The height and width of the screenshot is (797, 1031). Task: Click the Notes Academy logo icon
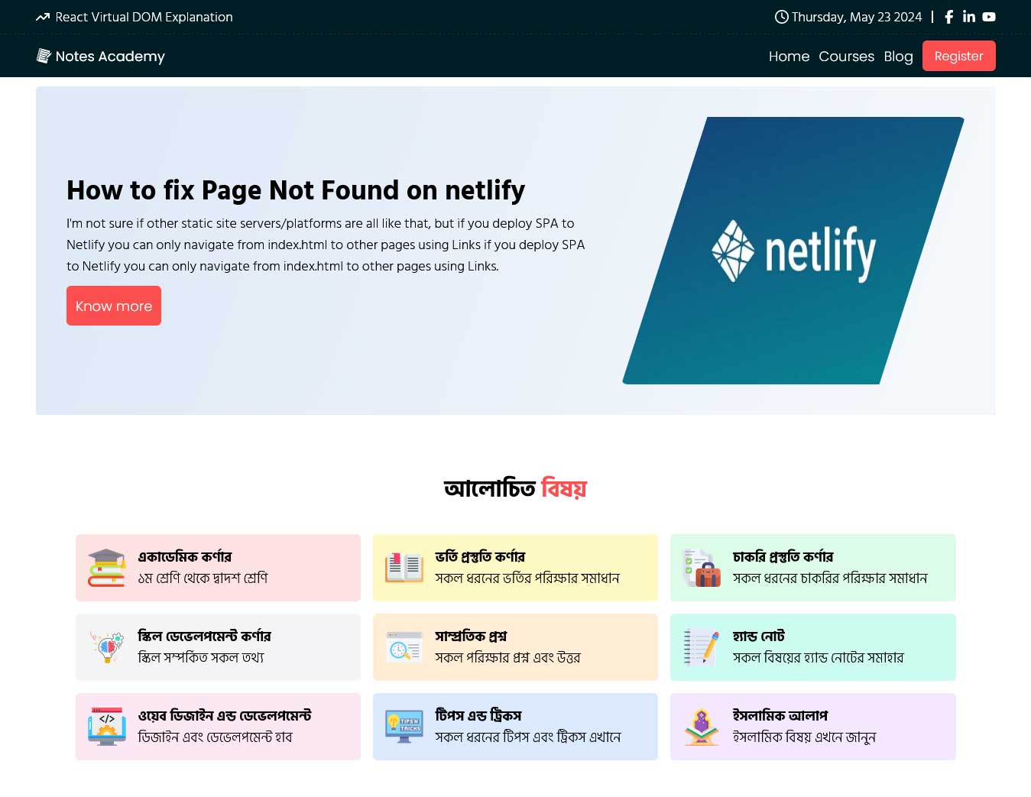coord(44,56)
